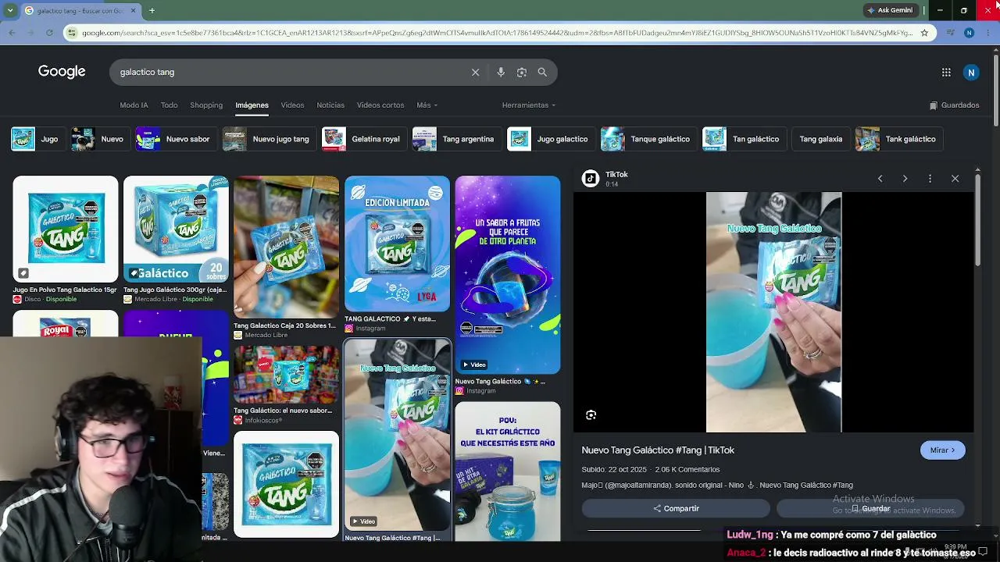Screen dimensions: 1000x562
Task: Switch to the Modo IA tab
Action: (x=134, y=105)
